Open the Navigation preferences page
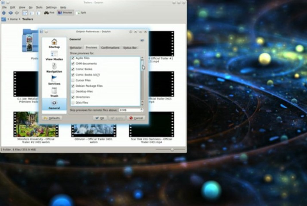 [54, 68]
